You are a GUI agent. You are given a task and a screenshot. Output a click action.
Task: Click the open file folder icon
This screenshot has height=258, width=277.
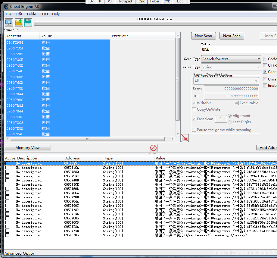(x=19, y=23)
